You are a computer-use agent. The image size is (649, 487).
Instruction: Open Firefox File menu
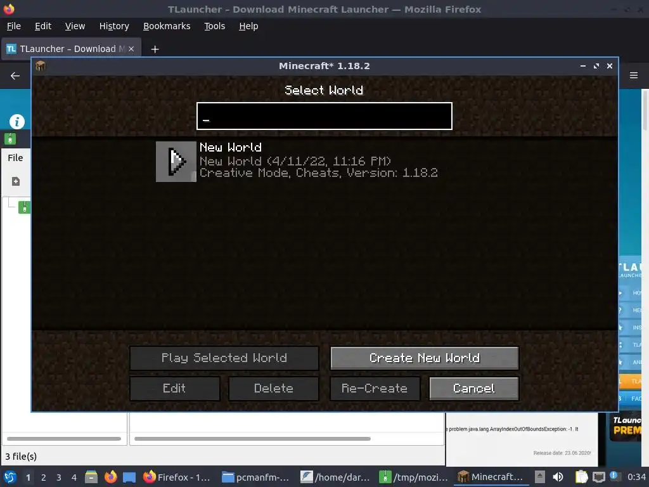[x=14, y=26]
